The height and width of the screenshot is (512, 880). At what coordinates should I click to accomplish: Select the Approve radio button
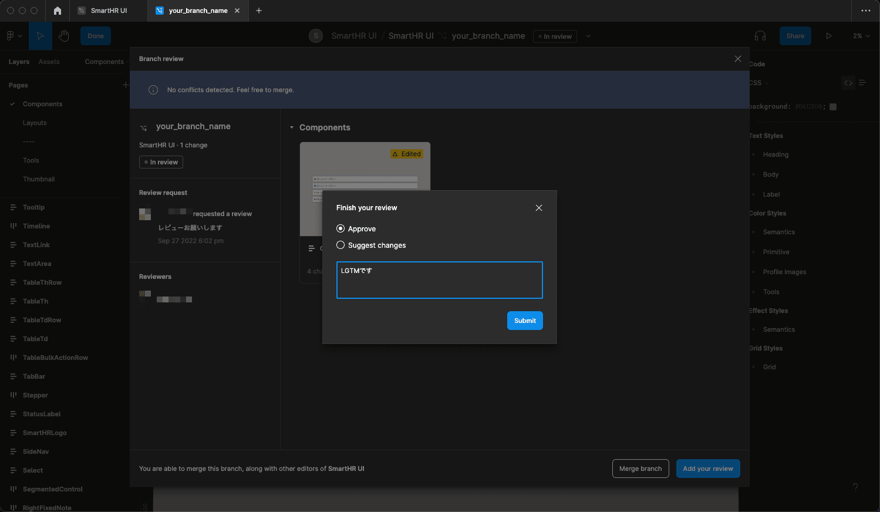pyautogui.click(x=340, y=228)
